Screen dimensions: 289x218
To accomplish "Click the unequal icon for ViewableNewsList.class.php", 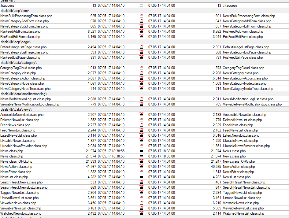I will point(141,208).
